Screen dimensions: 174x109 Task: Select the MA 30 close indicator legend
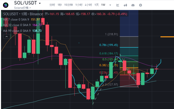17,25
